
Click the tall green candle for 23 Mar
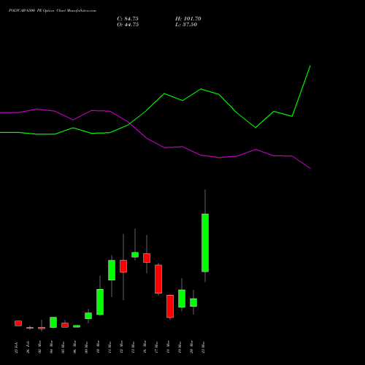[x=205, y=242]
